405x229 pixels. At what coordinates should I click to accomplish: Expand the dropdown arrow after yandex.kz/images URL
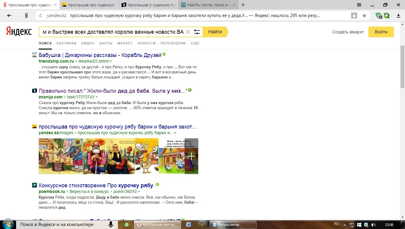tap(175, 133)
